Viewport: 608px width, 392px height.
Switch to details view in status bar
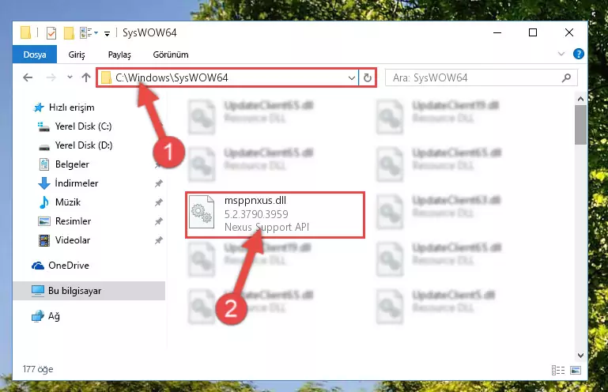point(558,371)
